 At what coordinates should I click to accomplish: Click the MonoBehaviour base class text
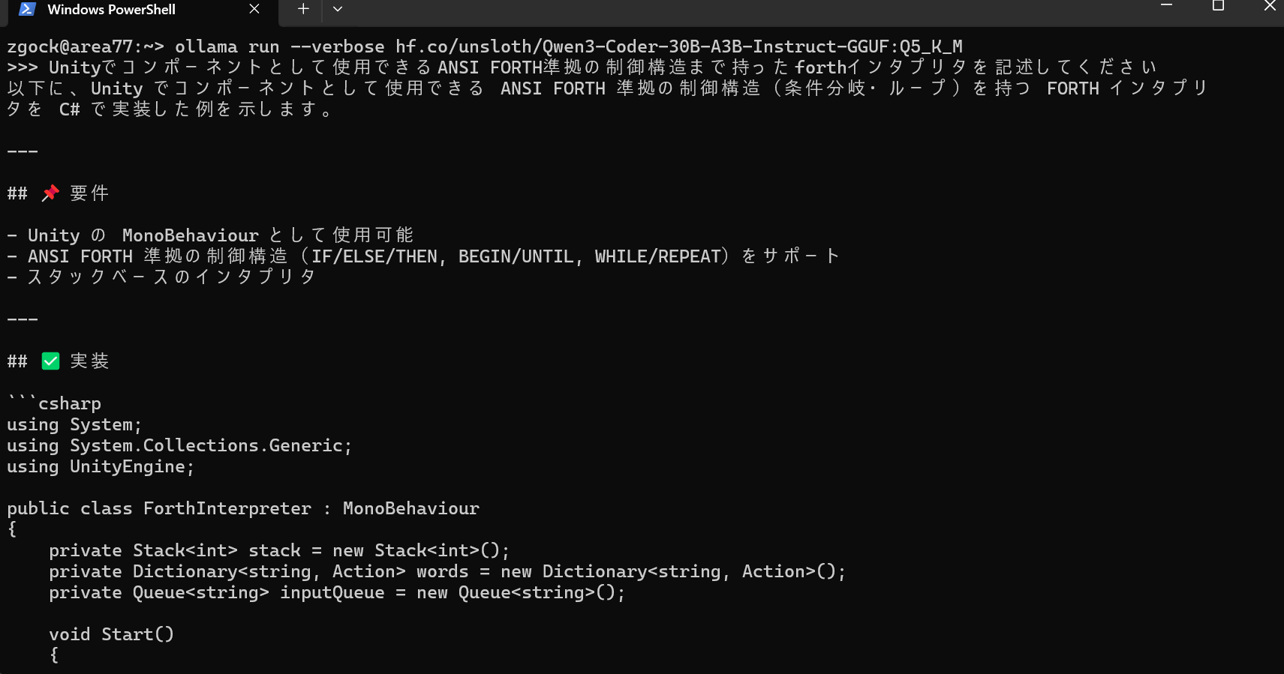pos(411,508)
